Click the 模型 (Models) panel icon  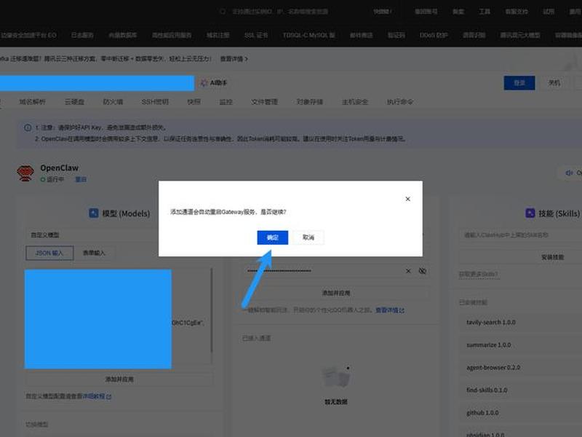(x=94, y=213)
